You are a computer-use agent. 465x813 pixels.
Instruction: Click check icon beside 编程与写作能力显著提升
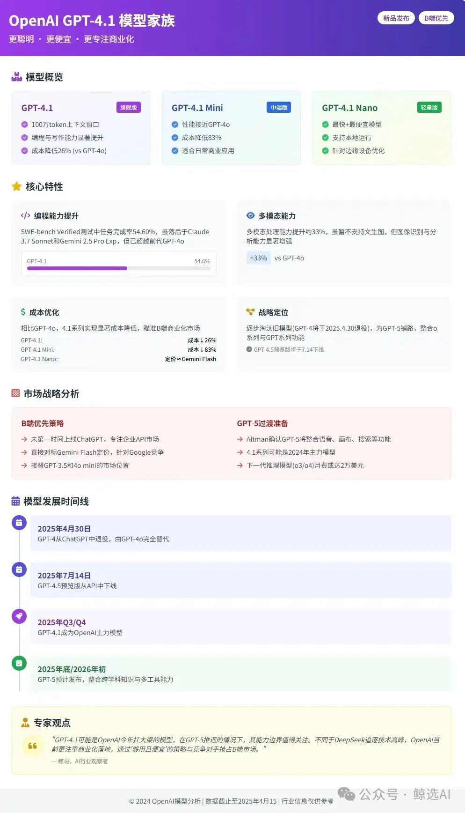(25, 138)
